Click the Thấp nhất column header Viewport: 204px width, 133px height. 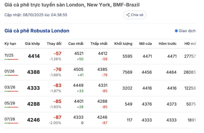99,44
